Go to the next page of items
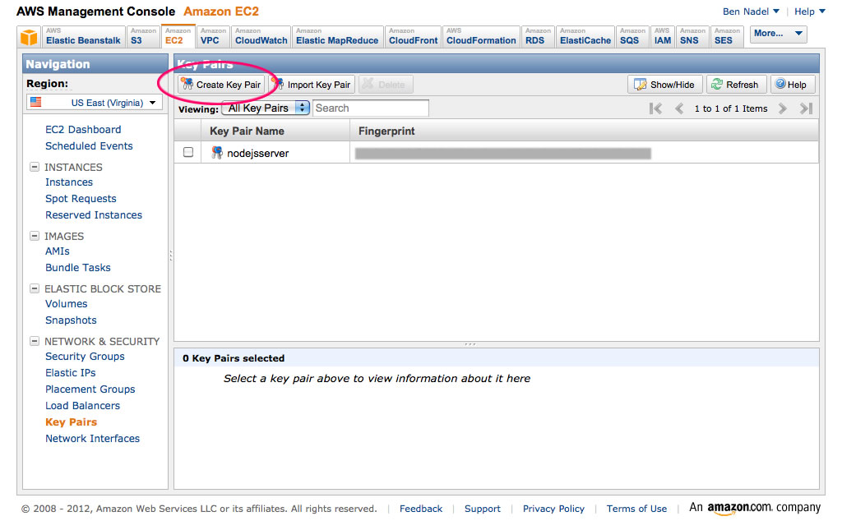 (783, 108)
